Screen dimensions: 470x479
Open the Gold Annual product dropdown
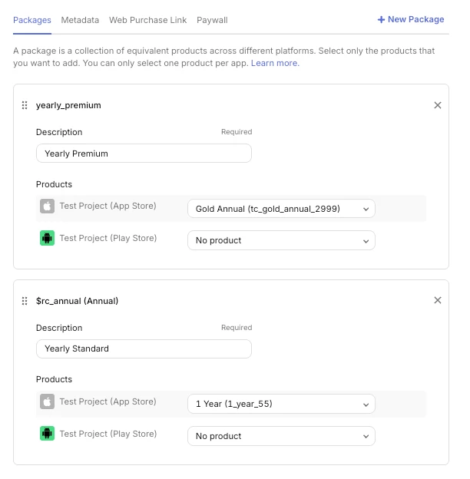[281, 208]
